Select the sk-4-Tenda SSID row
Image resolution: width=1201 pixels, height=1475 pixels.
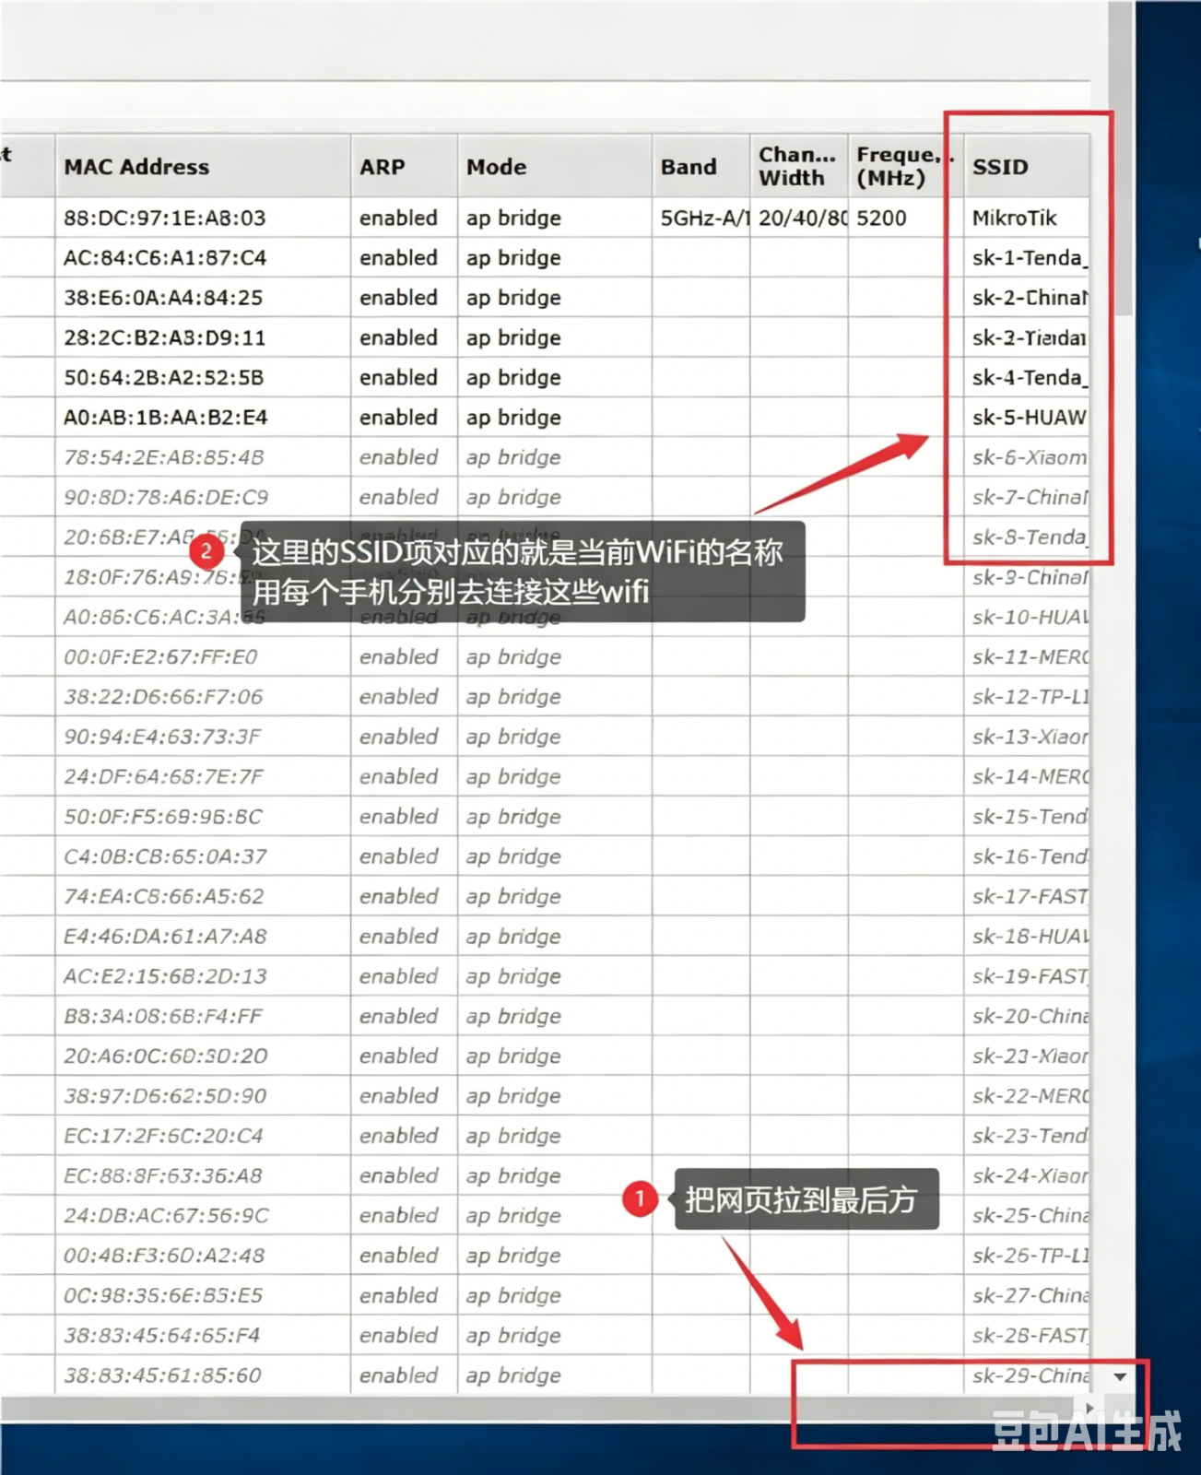(1030, 378)
